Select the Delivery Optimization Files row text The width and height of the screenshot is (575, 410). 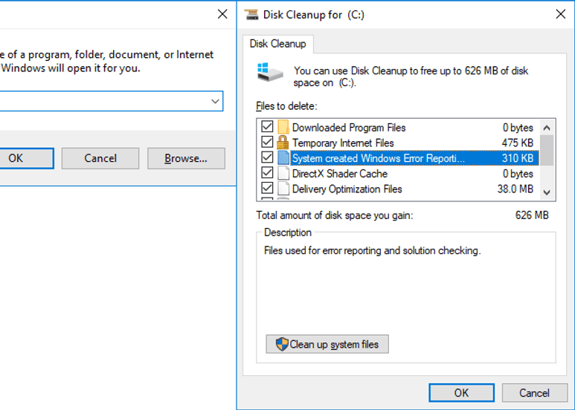click(x=347, y=189)
